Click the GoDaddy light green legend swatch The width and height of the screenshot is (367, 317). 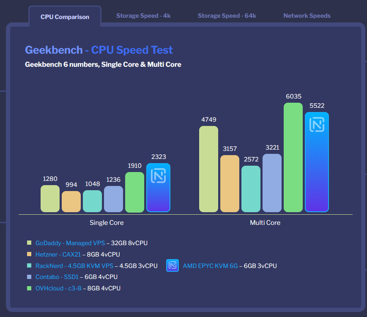(x=29, y=243)
